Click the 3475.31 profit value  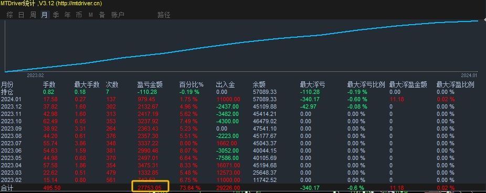click(x=149, y=165)
